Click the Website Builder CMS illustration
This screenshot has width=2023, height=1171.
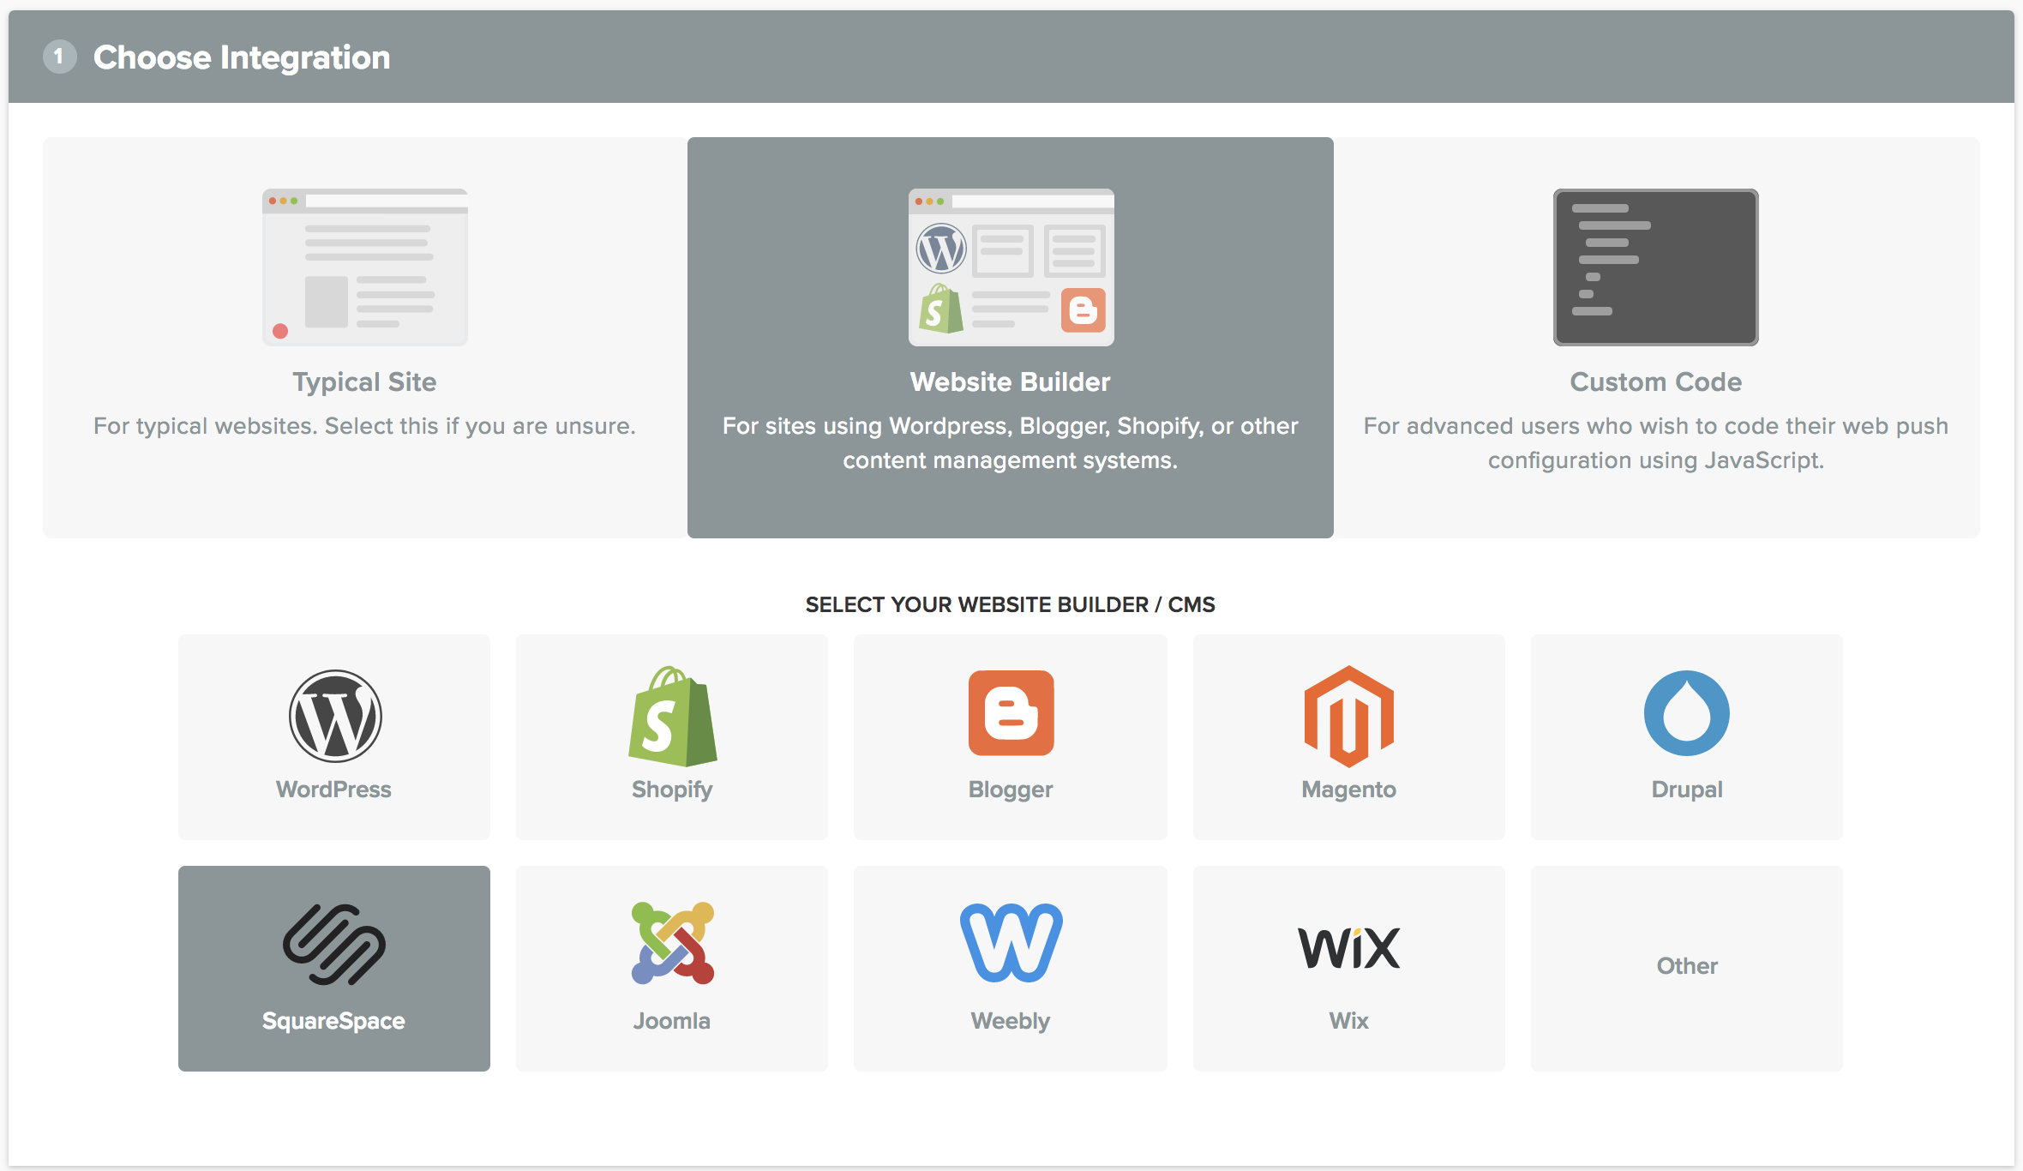click(x=1011, y=267)
